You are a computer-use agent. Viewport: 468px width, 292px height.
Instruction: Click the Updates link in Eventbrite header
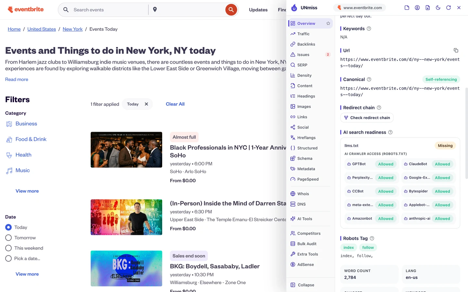[258, 10]
